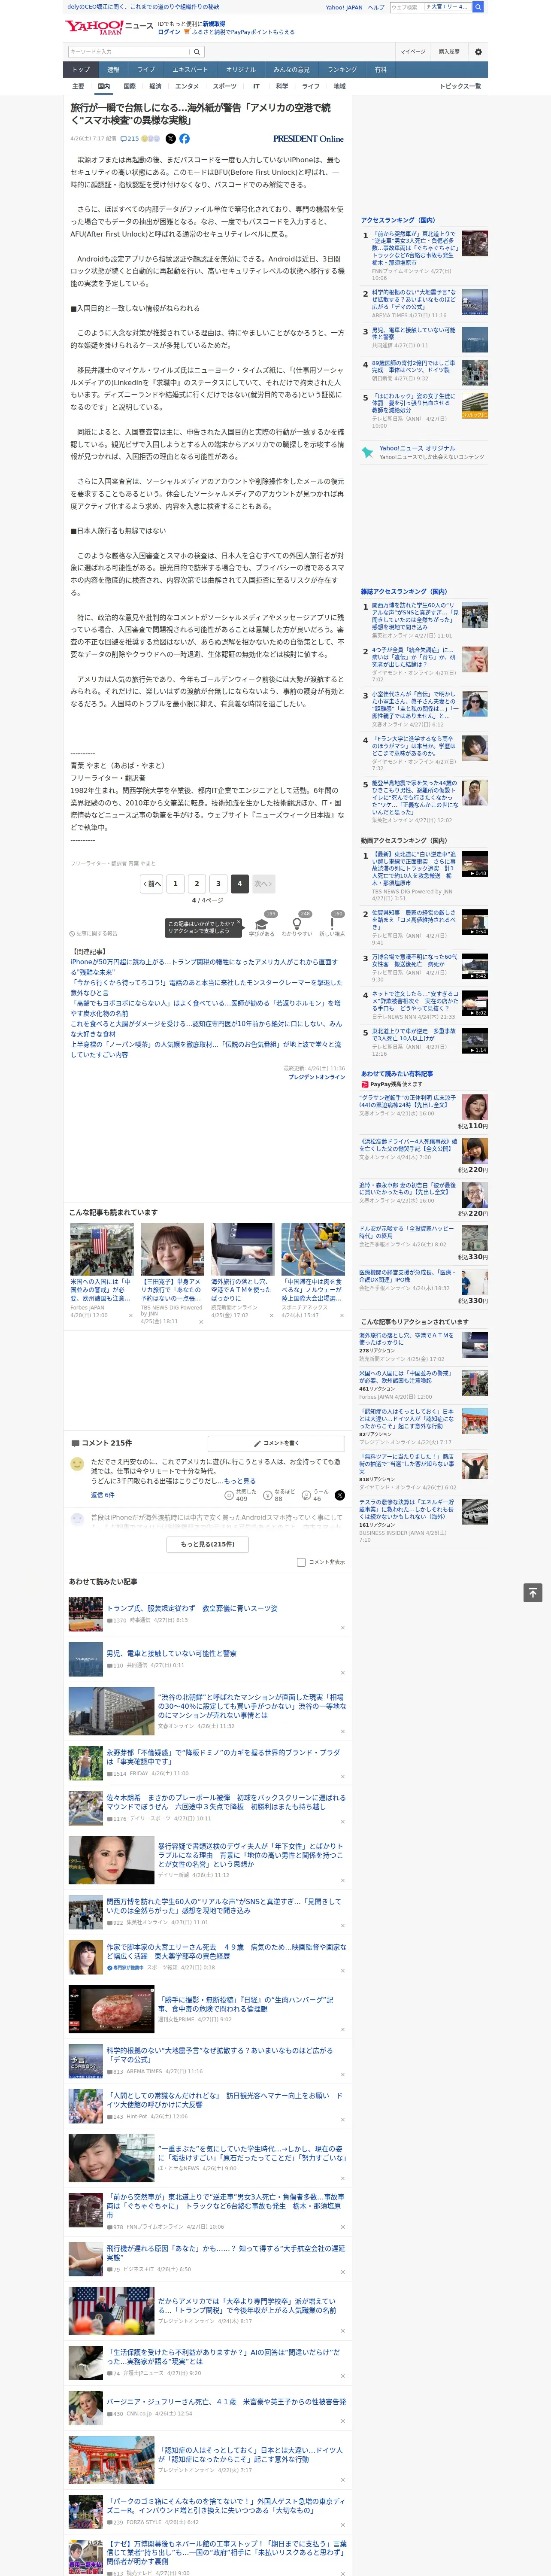Viewport: 551px width, 2576px height.
Task: Click the 215 comment count icon under headline
Action: [130, 139]
